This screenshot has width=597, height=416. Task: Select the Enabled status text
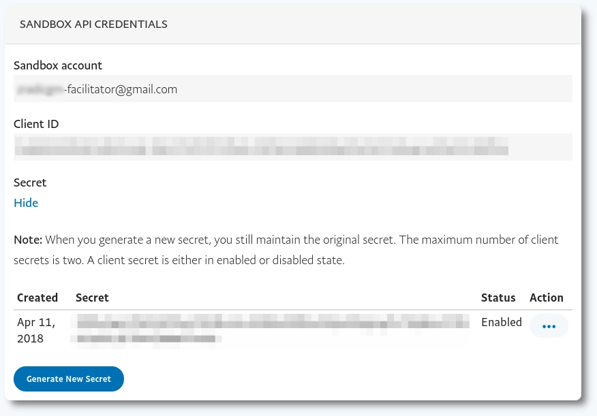502,322
